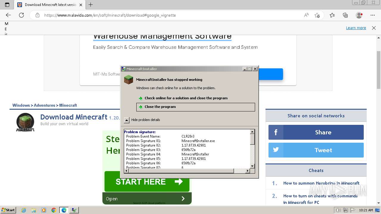
Task: Go back to the previous page in Edge
Action: [8, 15]
